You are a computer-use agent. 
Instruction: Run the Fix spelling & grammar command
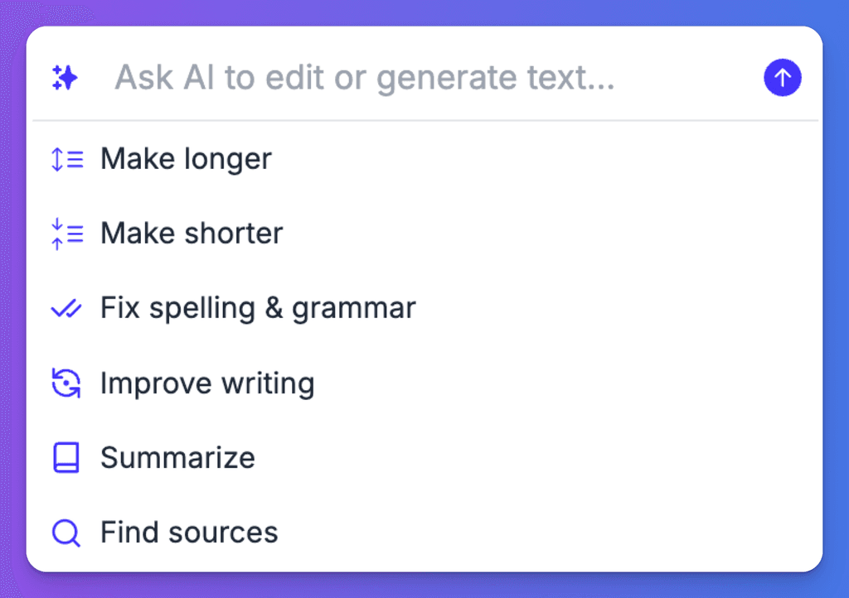click(257, 307)
